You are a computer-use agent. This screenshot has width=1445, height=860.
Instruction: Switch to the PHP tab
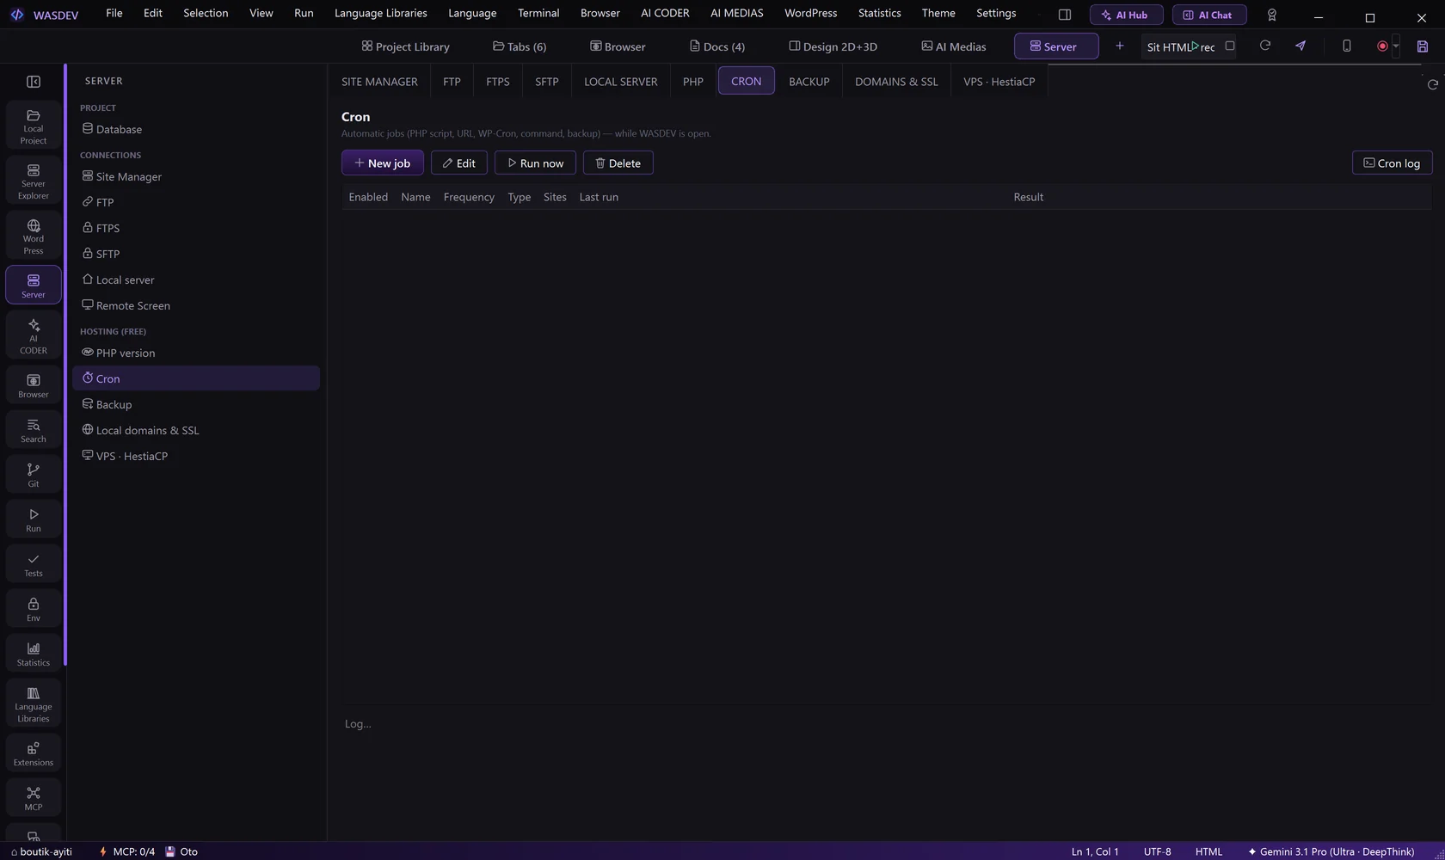click(693, 82)
